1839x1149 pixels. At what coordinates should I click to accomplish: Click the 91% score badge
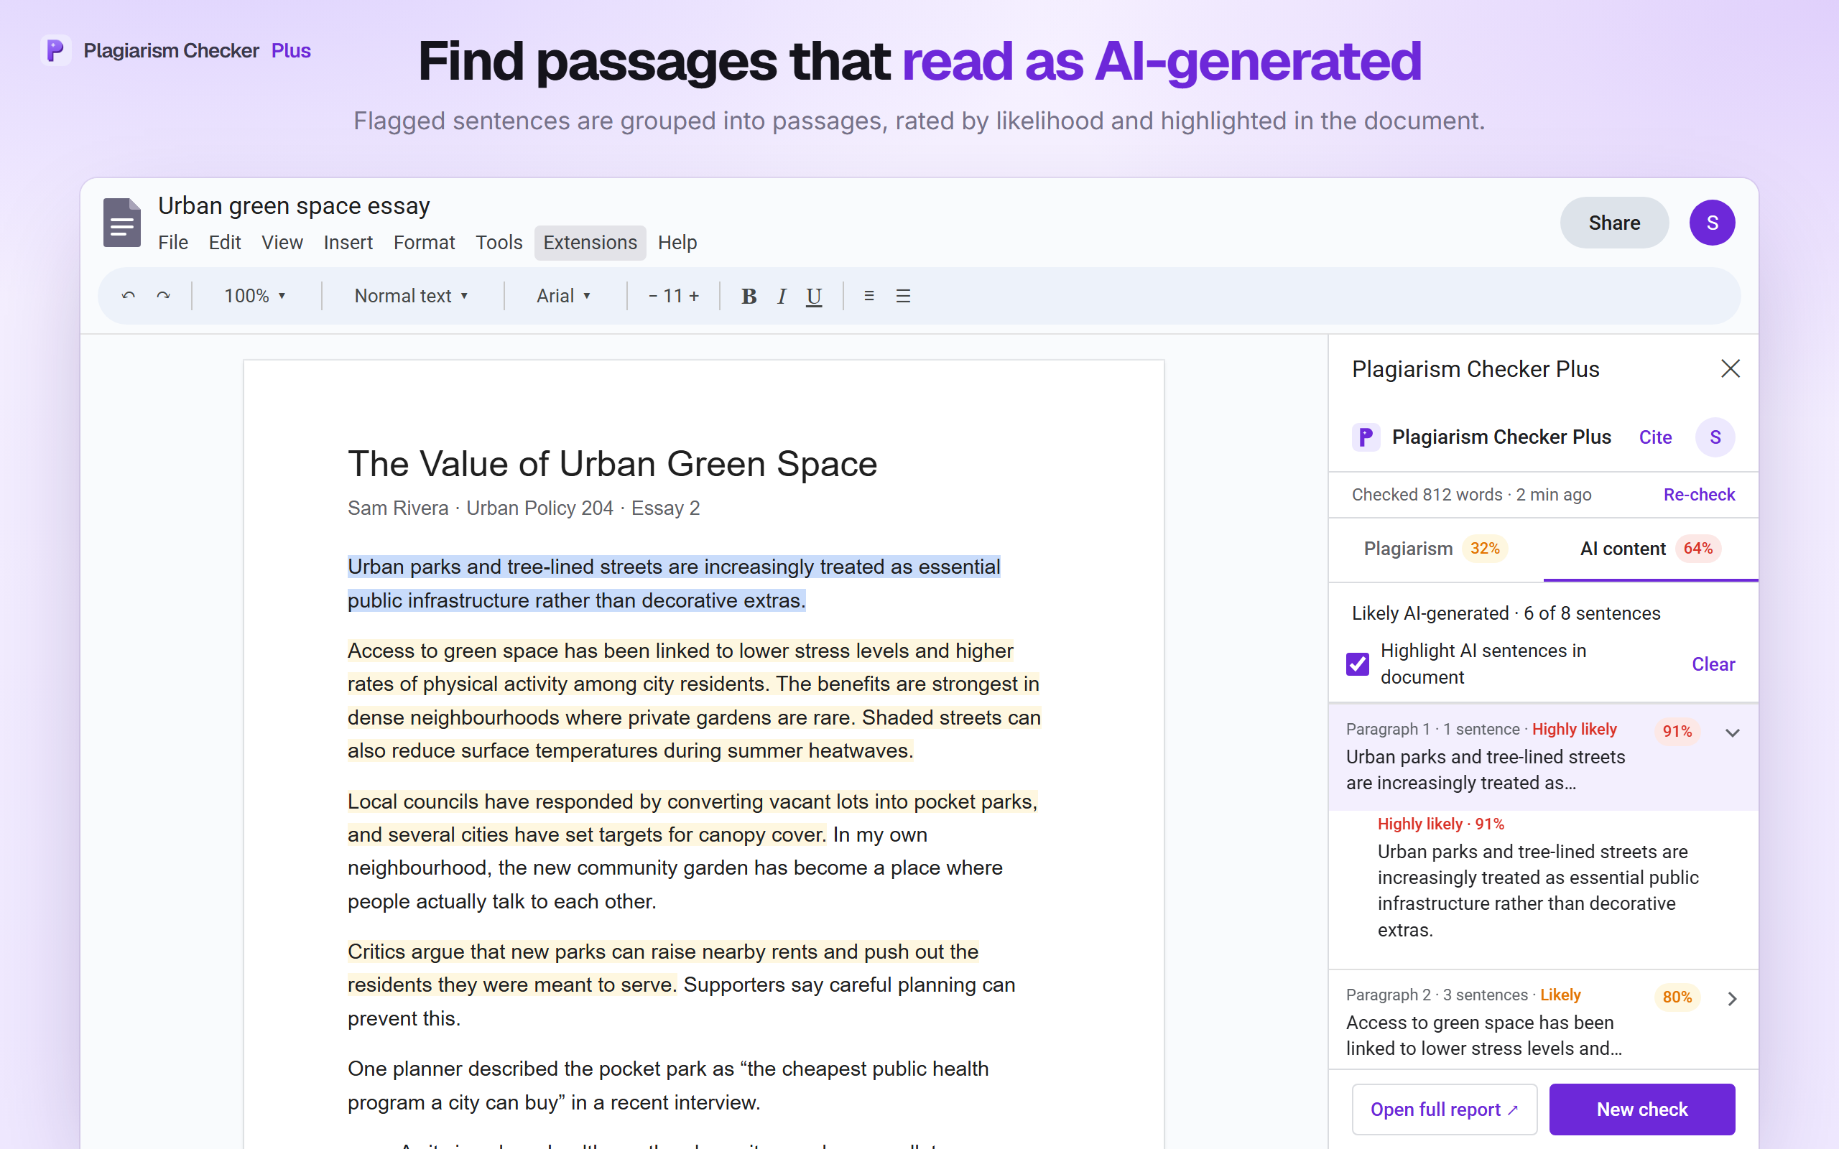1677,731
